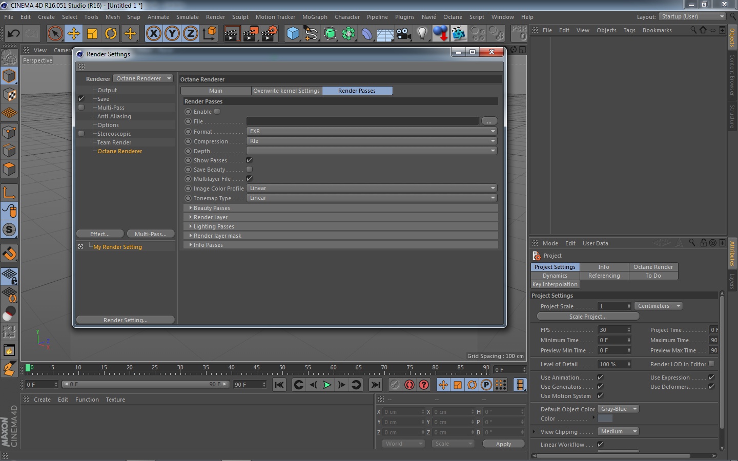Add a Cube primitive object

293,34
